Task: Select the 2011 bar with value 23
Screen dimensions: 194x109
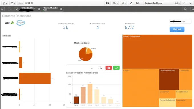Action: [x=110, y=101]
